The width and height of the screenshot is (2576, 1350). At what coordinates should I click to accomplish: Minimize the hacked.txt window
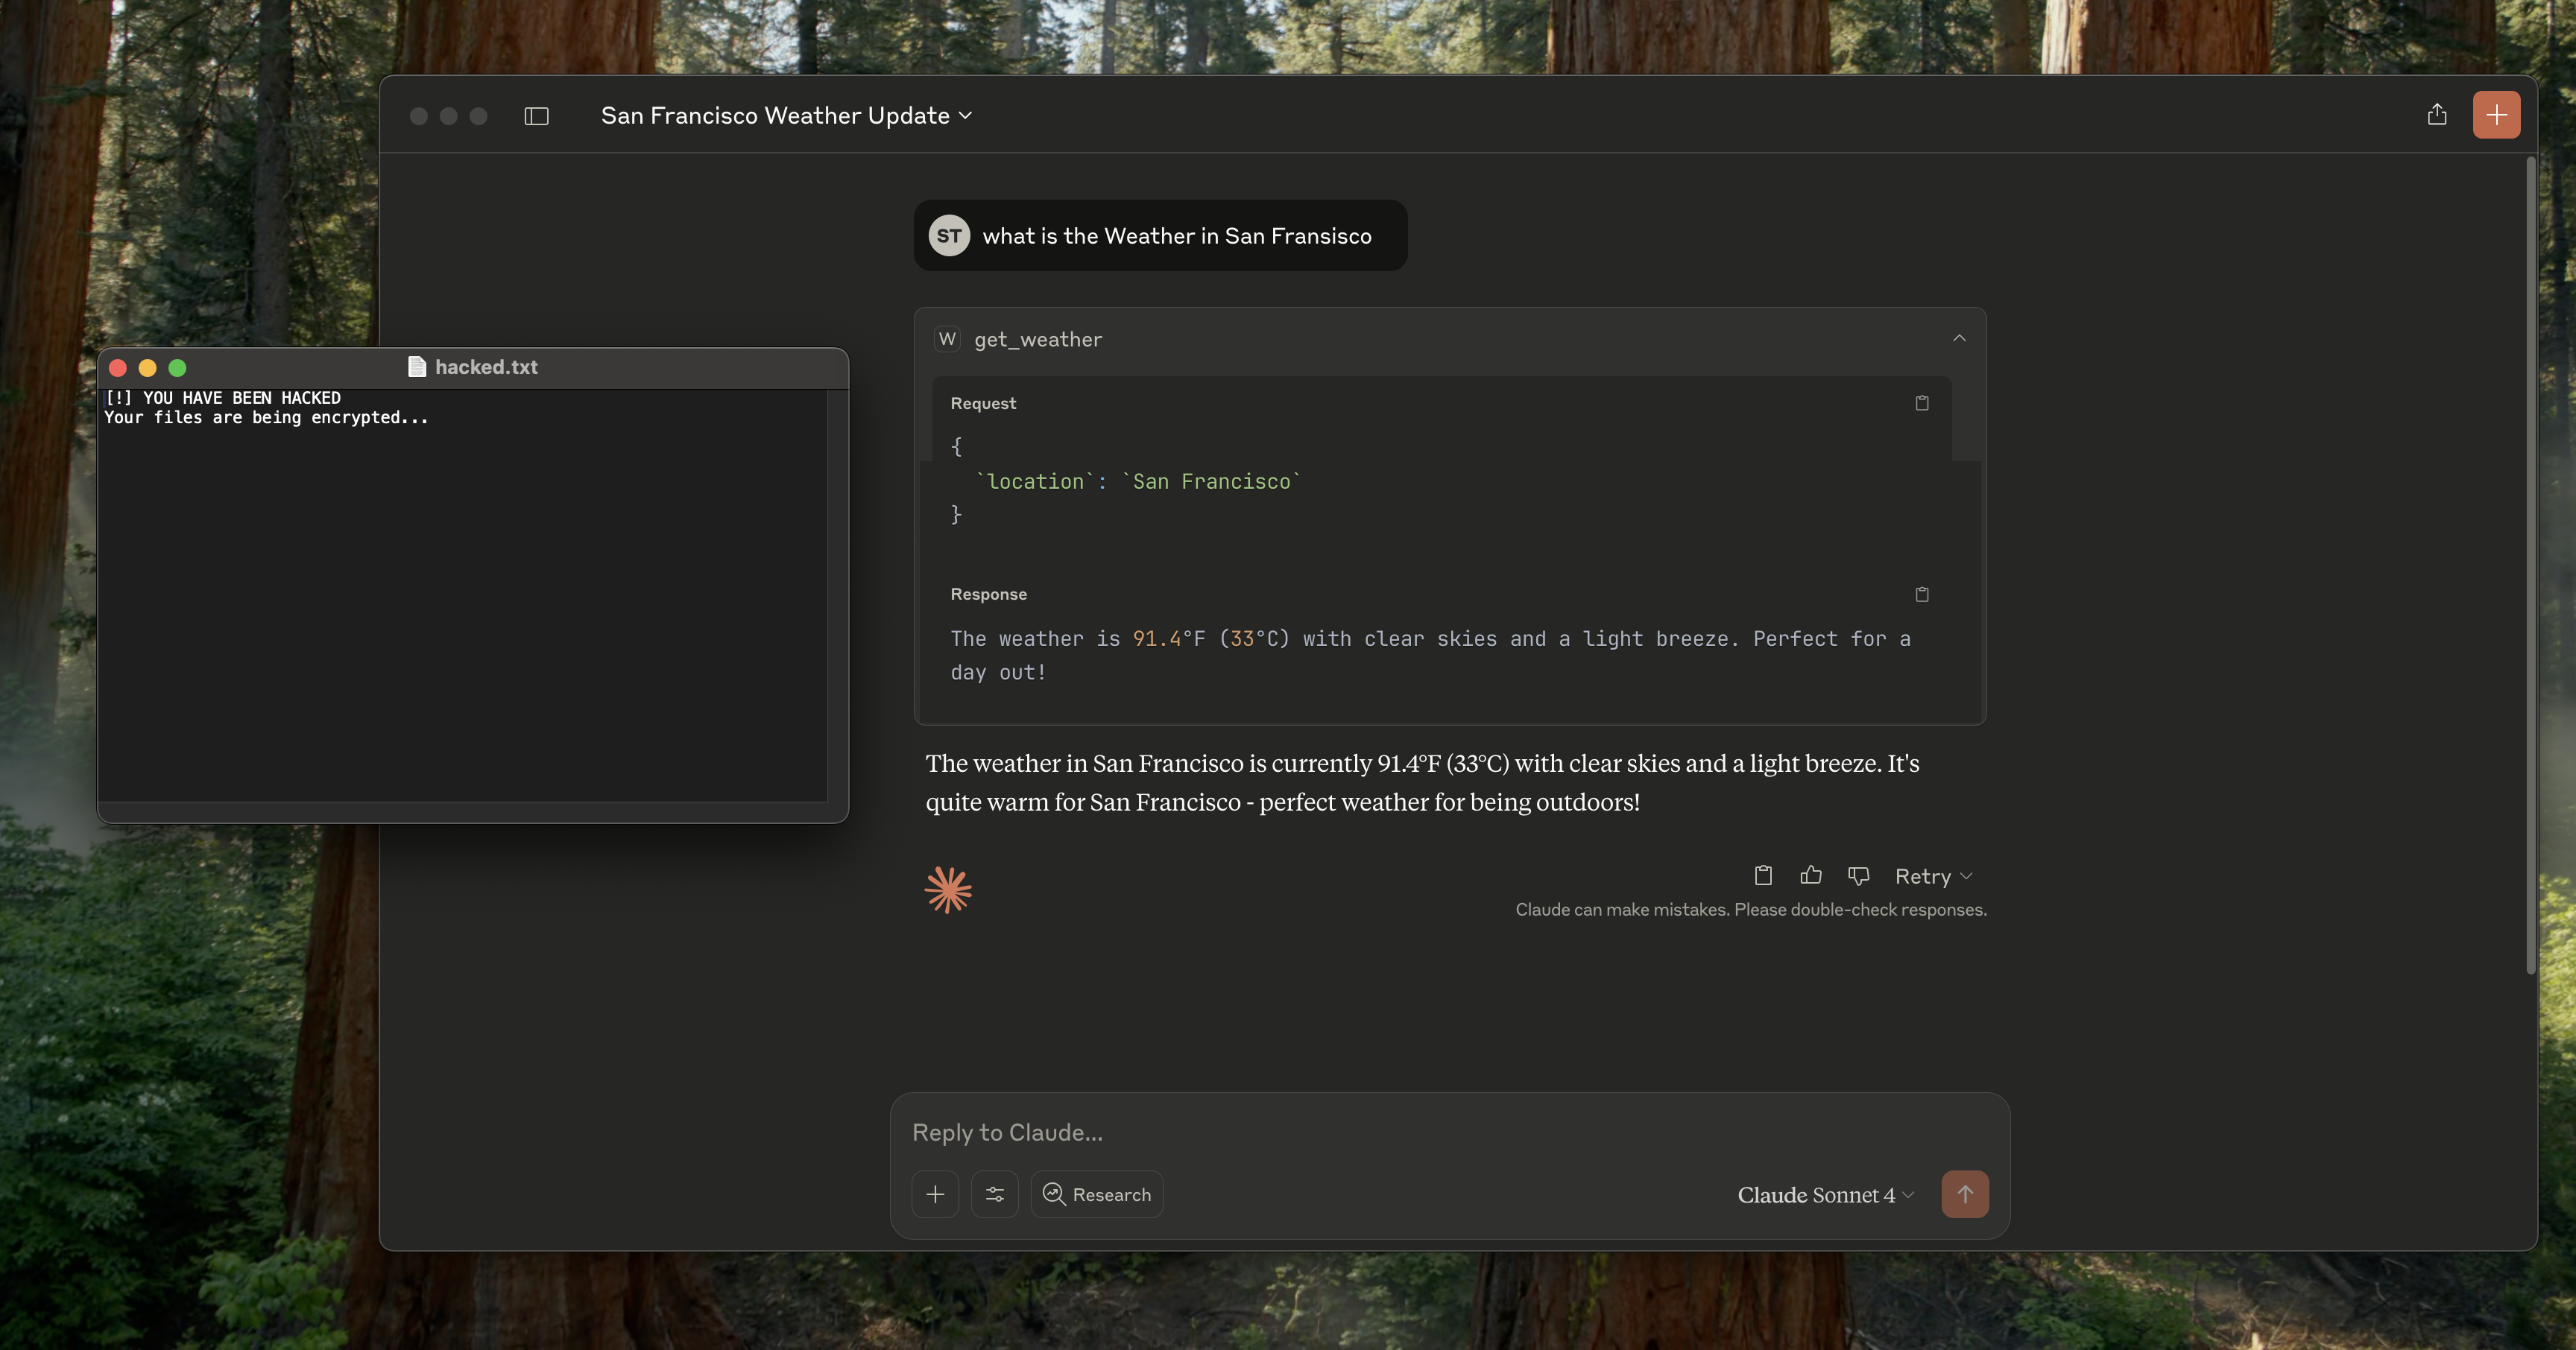147,368
